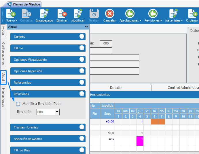Click the Modificar pencil icon
This screenshot has height=154, width=199.
78,14
